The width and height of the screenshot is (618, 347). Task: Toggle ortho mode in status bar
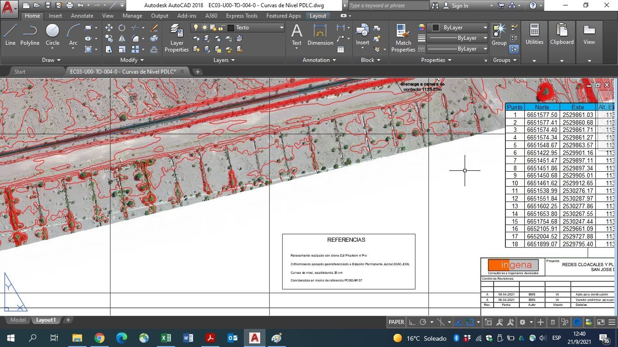412,322
